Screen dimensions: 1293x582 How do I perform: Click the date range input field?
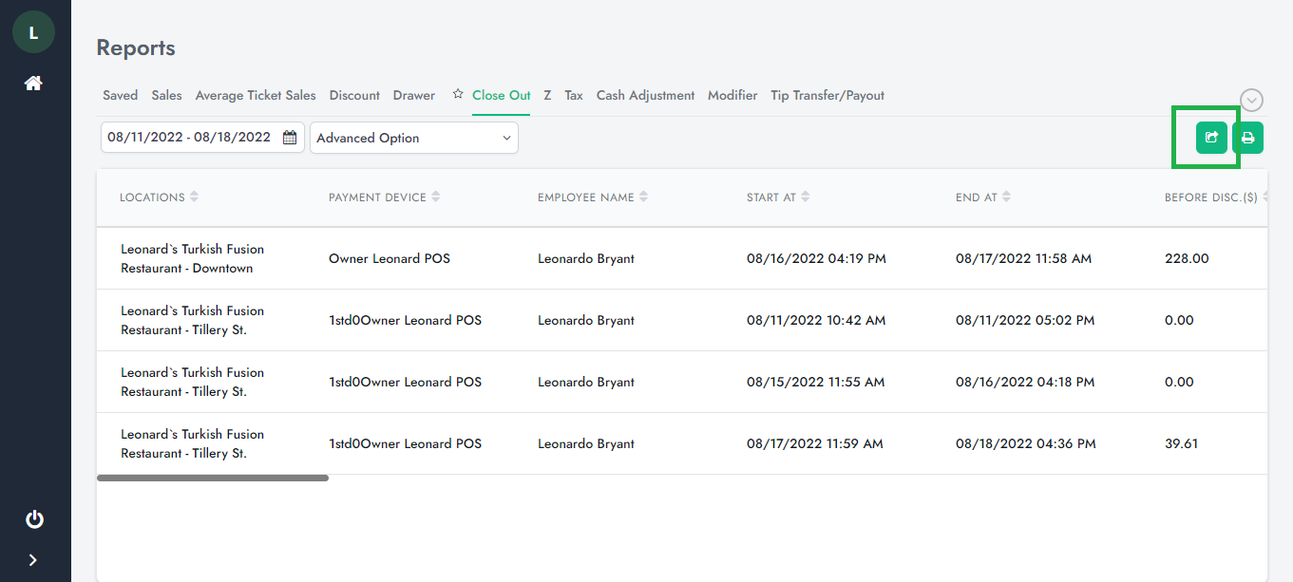pos(190,138)
